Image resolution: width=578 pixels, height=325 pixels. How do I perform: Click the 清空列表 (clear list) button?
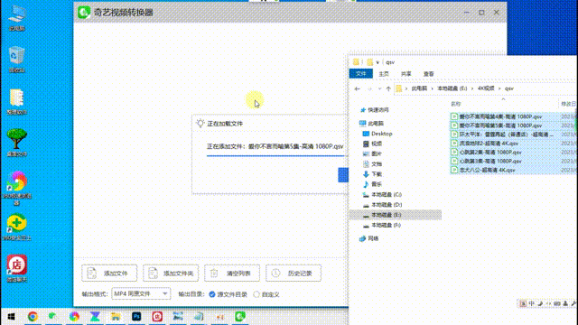pos(232,273)
